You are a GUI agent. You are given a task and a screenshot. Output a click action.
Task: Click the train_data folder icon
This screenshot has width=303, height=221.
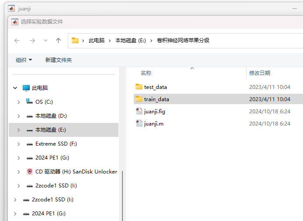[139, 99]
